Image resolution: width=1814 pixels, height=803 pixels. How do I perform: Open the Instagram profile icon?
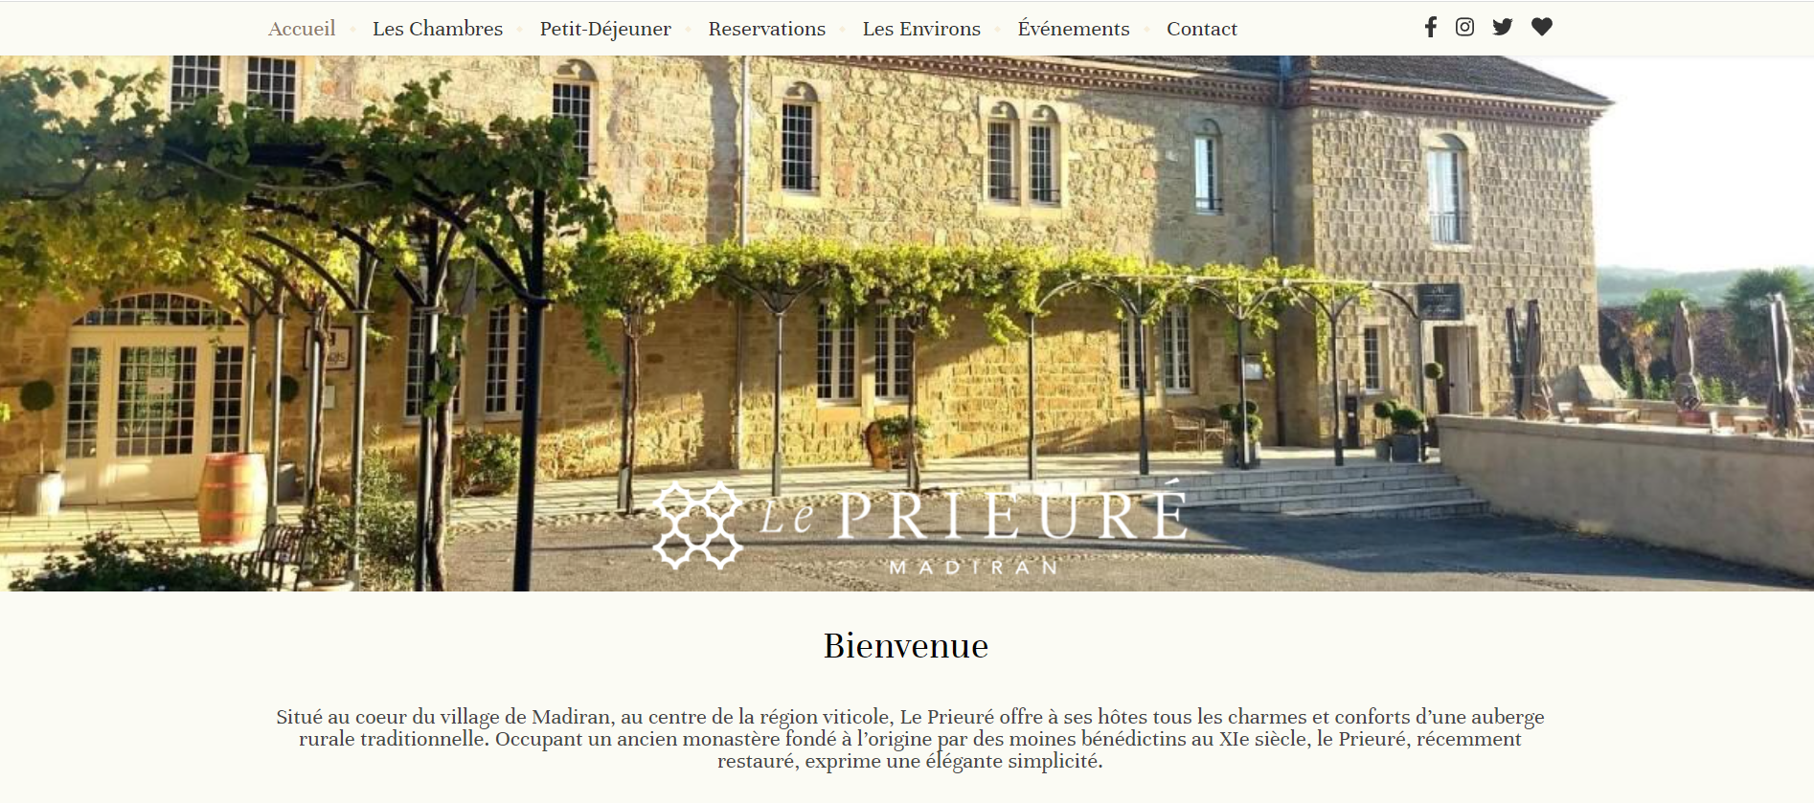pos(1464,27)
